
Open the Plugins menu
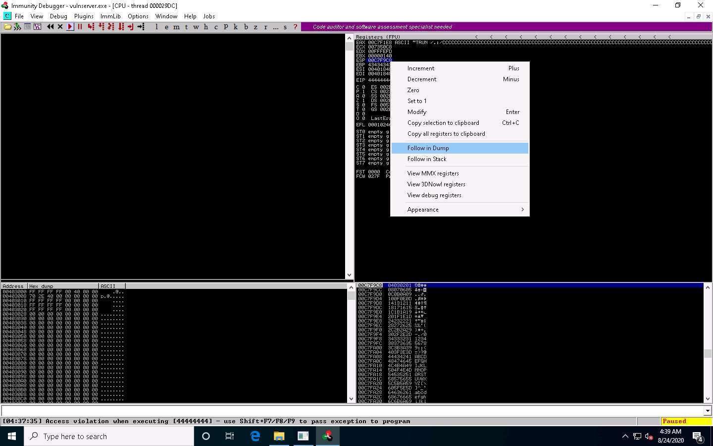[84, 16]
